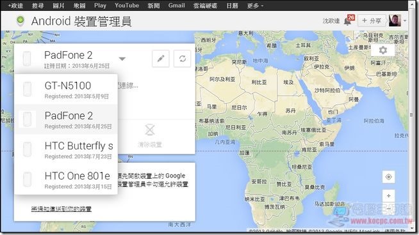419x235 pixels.
Task: Click the 註冊日期：2013年6月25日 text
Action: pyautogui.click(x=77, y=66)
